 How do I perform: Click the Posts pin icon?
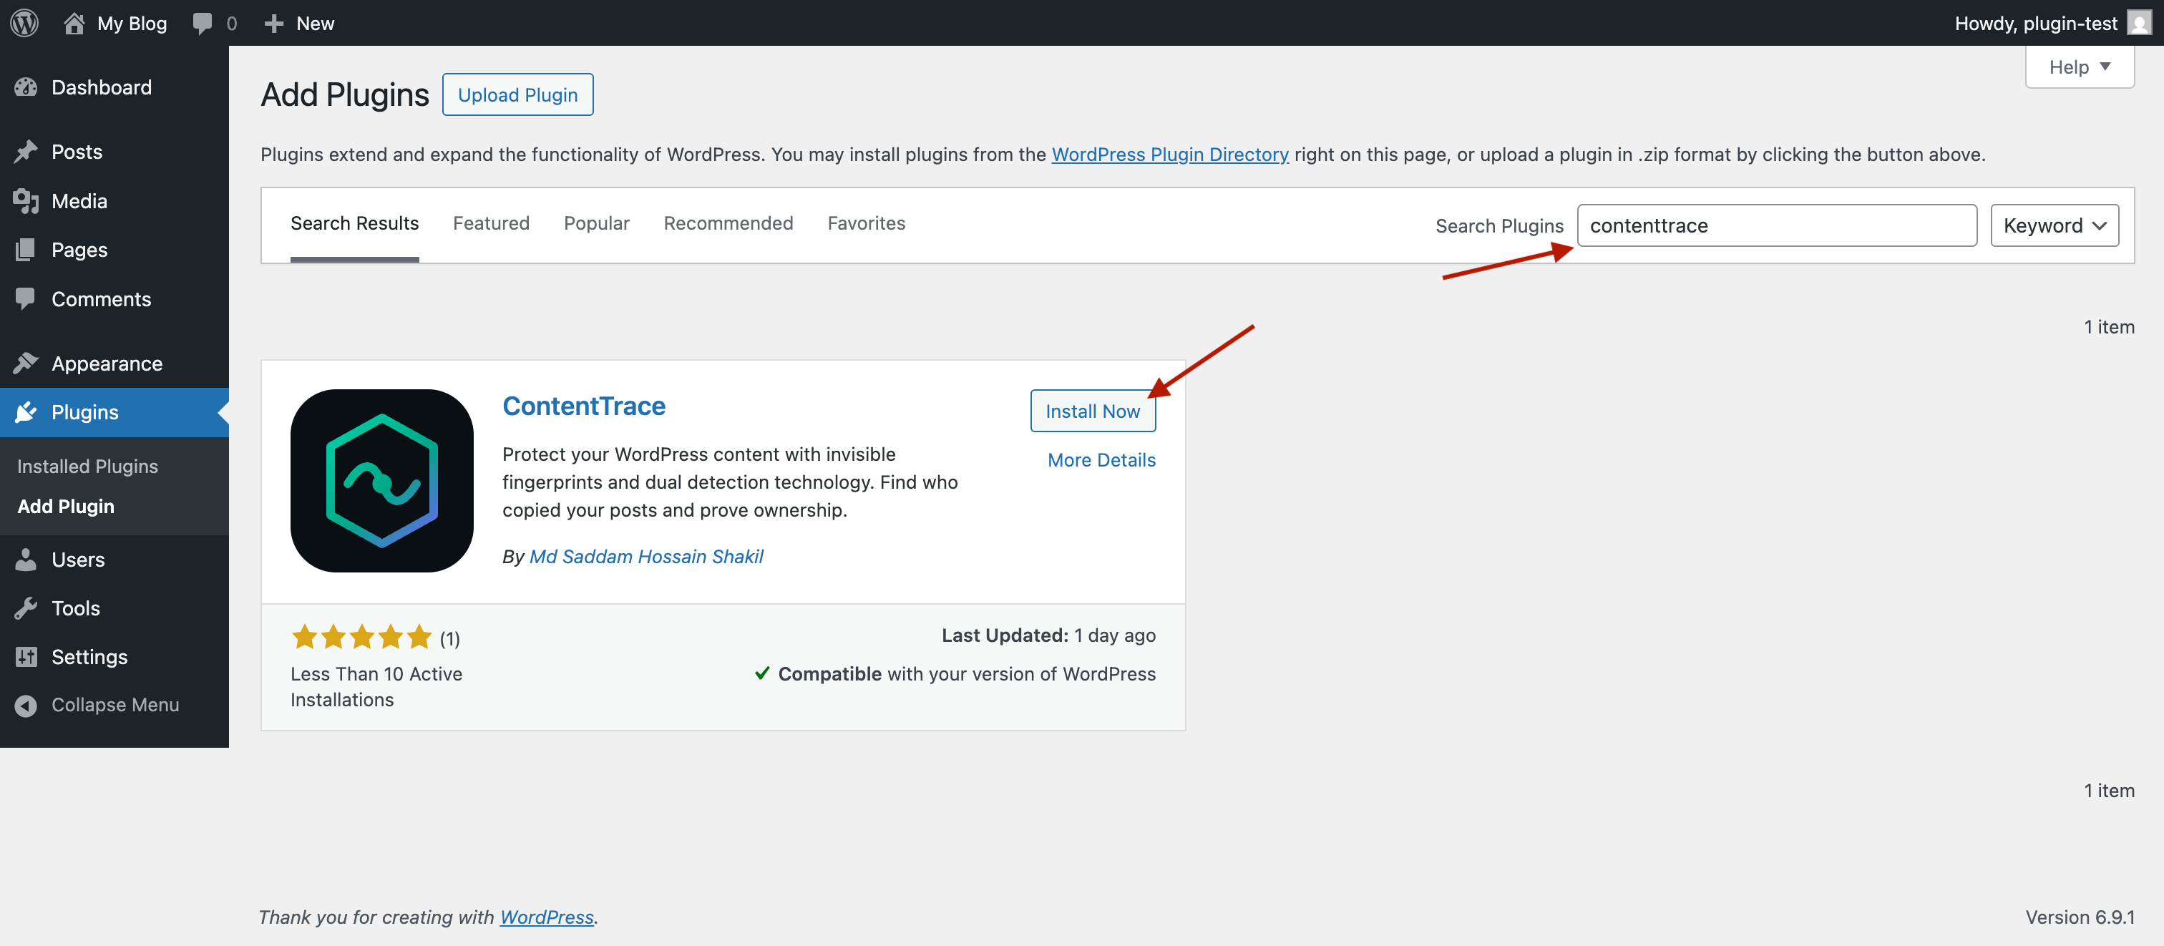coord(27,151)
